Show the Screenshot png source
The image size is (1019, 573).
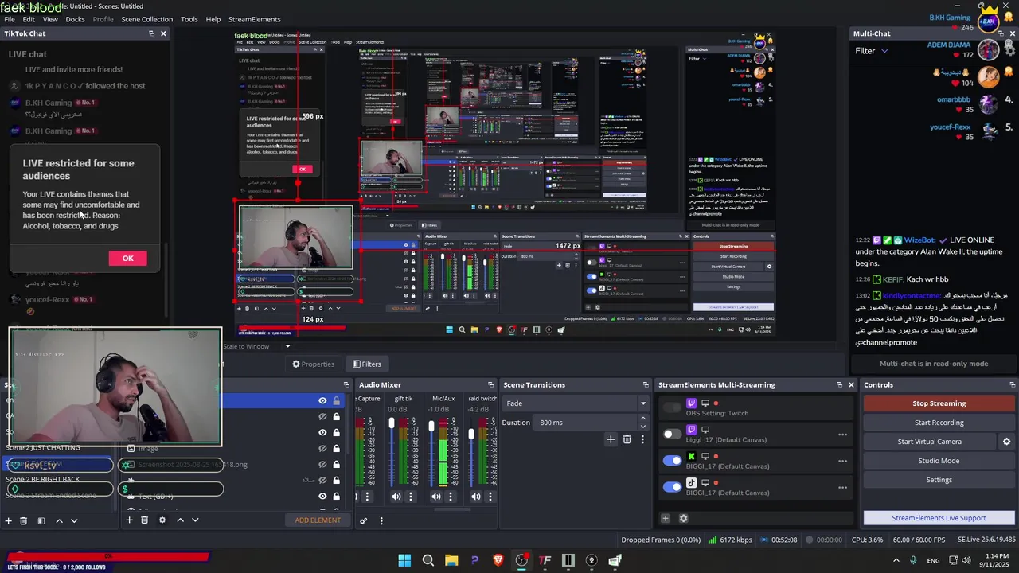pos(322,464)
